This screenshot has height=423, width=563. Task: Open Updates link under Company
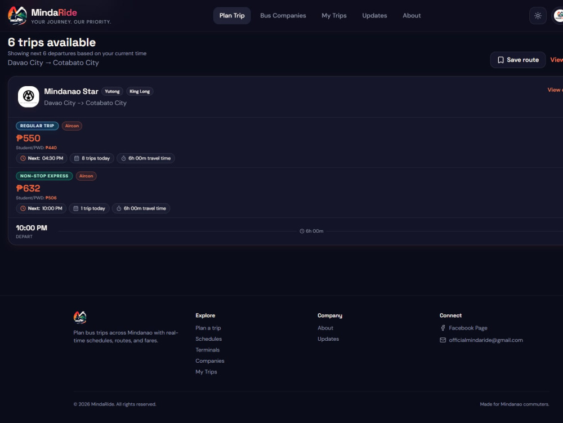tap(328, 339)
